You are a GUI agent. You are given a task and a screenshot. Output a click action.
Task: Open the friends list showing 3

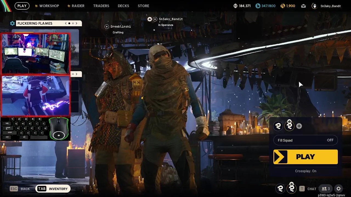[326, 189]
